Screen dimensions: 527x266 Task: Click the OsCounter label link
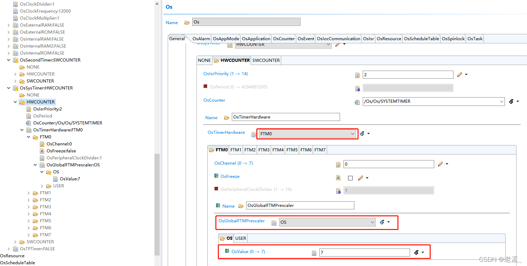coord(214,100)
